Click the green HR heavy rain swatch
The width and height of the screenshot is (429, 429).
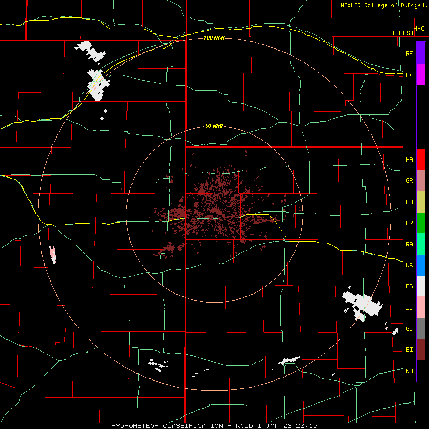(x=421, y=223)
